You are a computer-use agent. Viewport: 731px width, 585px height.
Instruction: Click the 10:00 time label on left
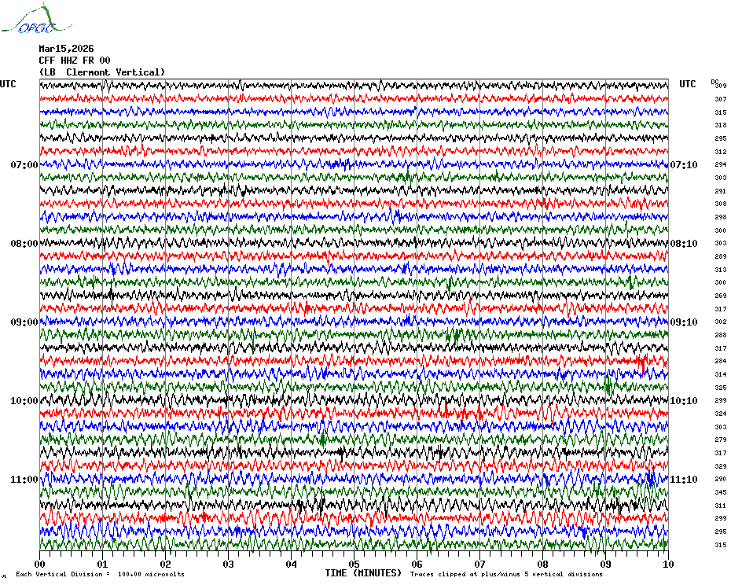pyautogui.click(x=24, y=401)
